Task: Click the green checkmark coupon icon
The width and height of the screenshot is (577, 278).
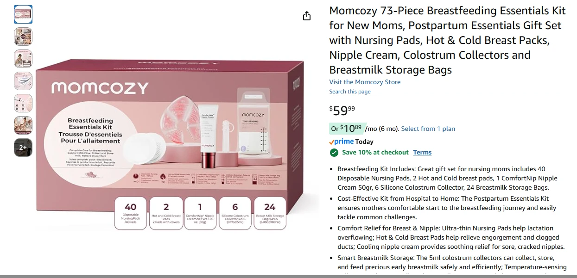Action: click(334, 152)
